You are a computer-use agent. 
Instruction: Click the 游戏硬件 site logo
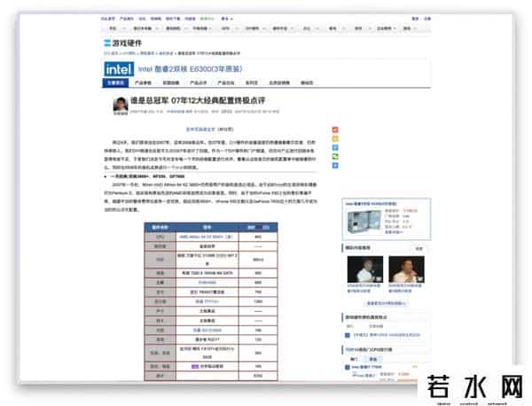pos(122,42)
